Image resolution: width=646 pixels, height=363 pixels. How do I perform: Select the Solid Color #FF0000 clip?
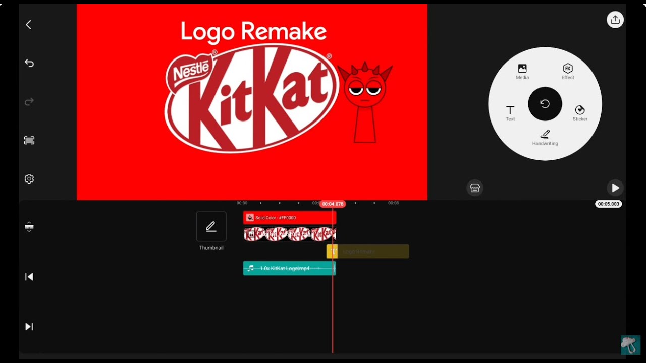click(289, 218)
